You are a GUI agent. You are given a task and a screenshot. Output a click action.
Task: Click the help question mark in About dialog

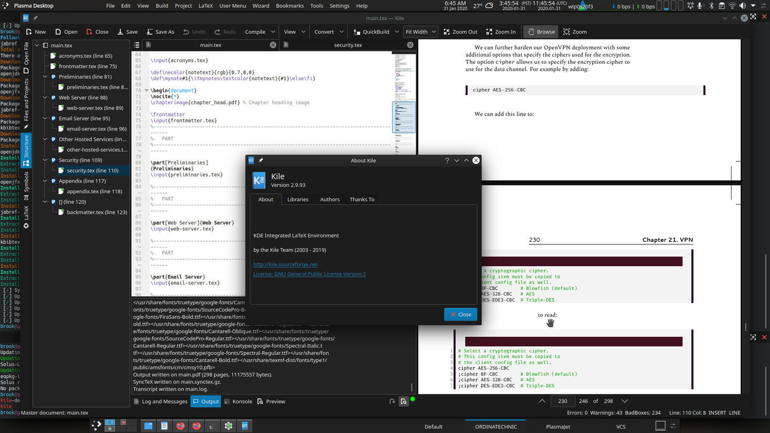pyautogui.click(x=447, y=160)
